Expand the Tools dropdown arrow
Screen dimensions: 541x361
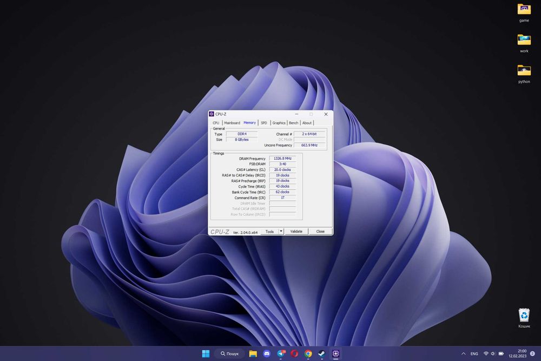coord(281,231)
